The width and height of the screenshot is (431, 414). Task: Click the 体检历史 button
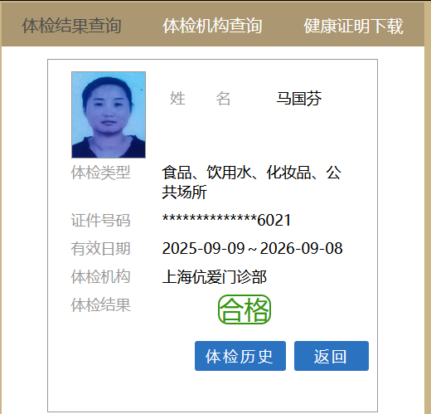(x=240, y=356)
